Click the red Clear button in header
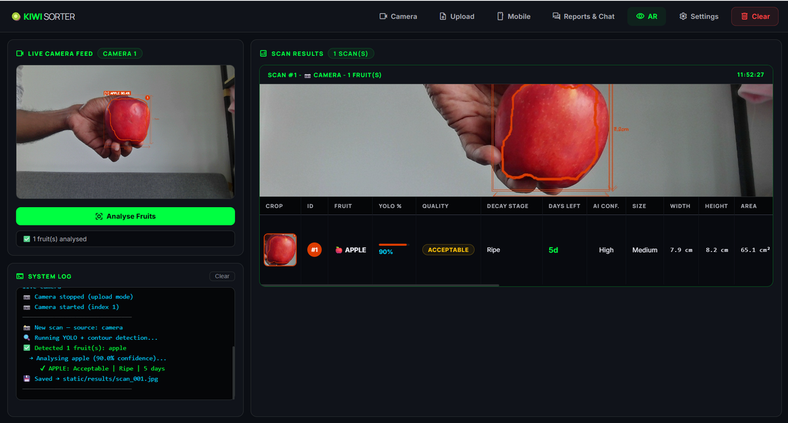This screenshot has width=788, height=423. pyautogui.click(x=755, y=16)
